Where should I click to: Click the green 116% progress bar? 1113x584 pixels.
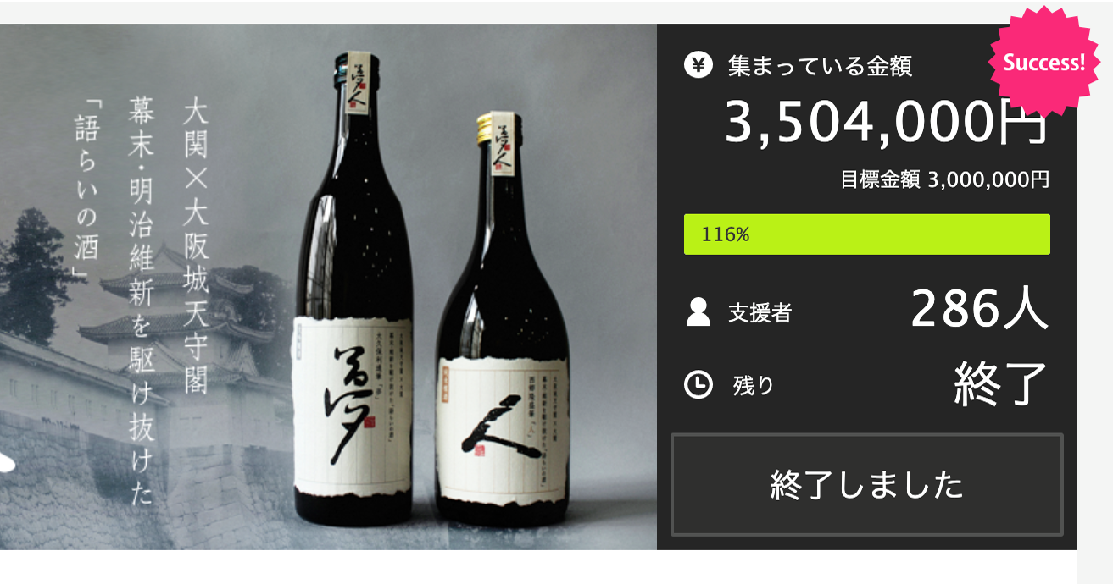(867, 234)
